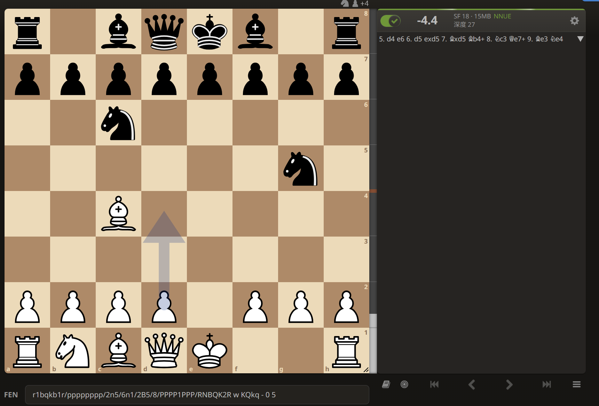Screen dimensions: 599x406
Task: Click the evaluation gauge bar beside board
Action: (x=373, y=191)
